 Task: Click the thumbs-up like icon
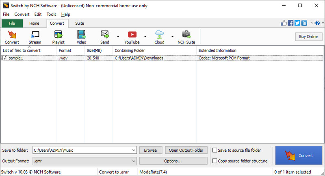click(x=284, y=23)
